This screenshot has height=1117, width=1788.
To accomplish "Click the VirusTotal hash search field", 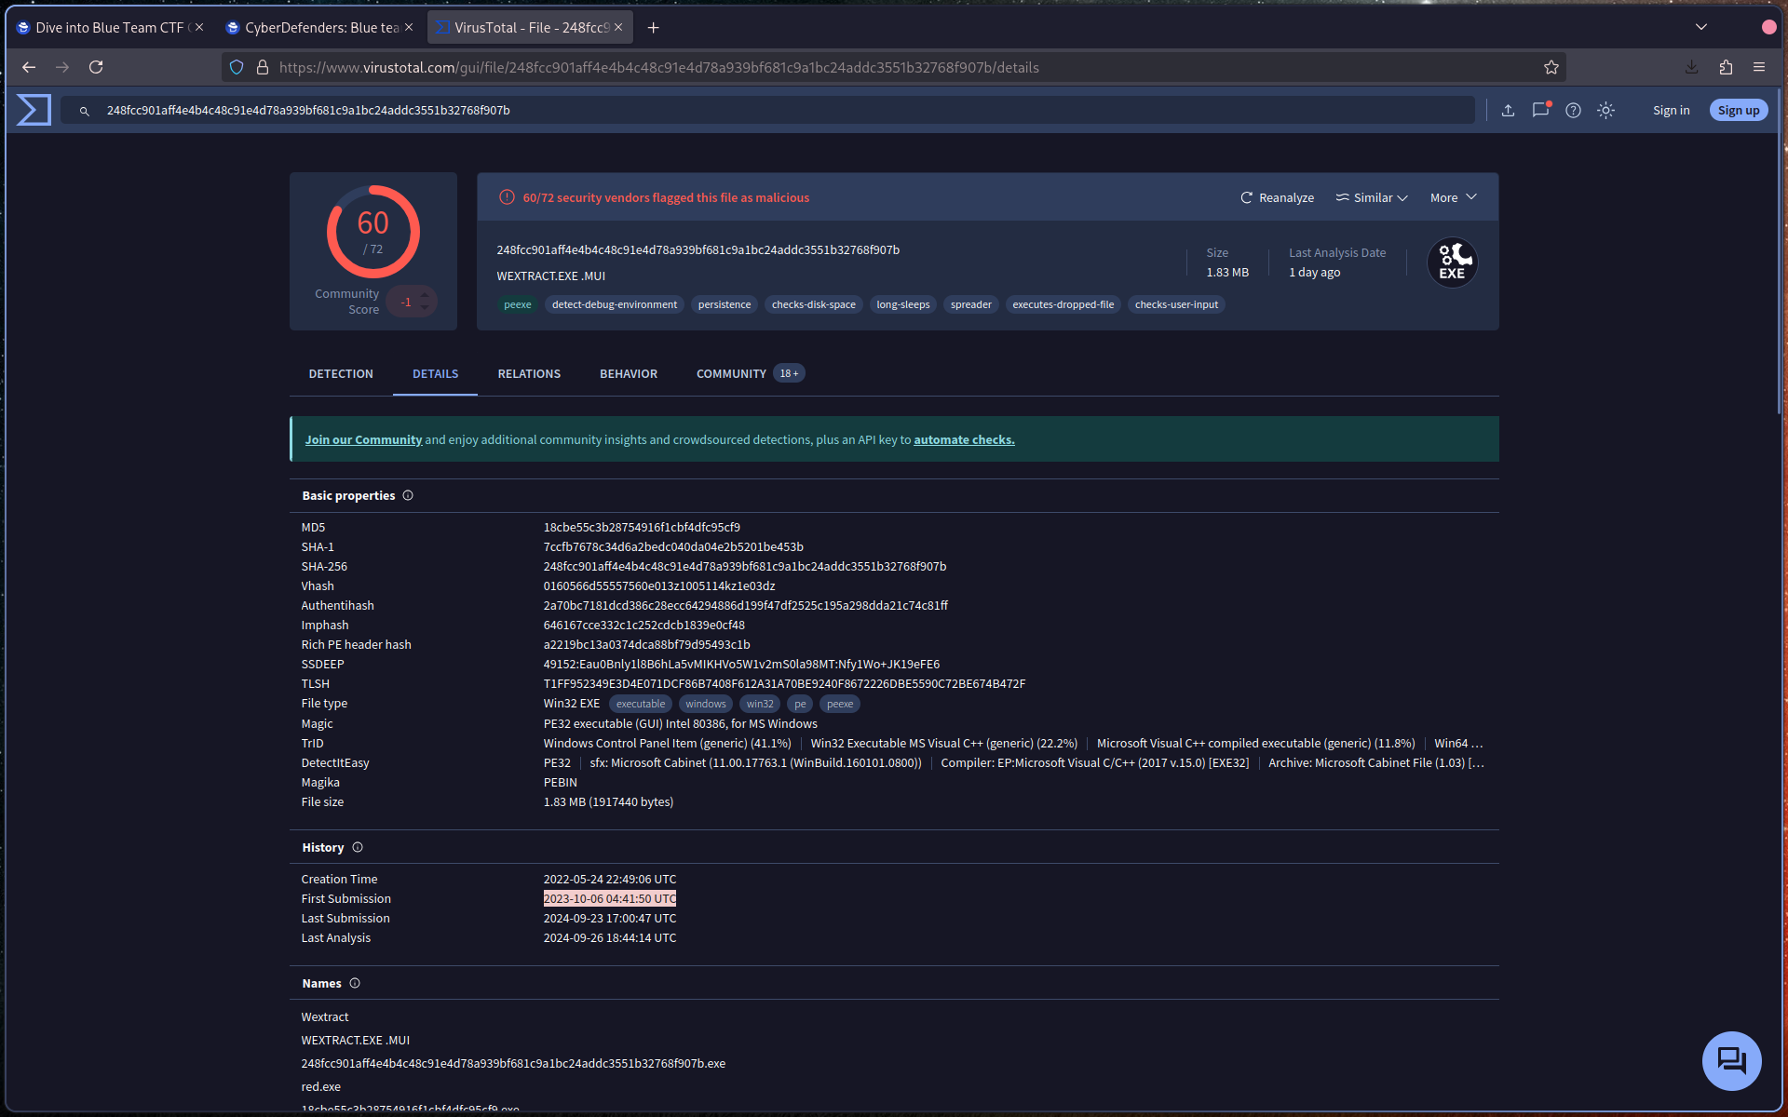I will (x=768, y=110).
